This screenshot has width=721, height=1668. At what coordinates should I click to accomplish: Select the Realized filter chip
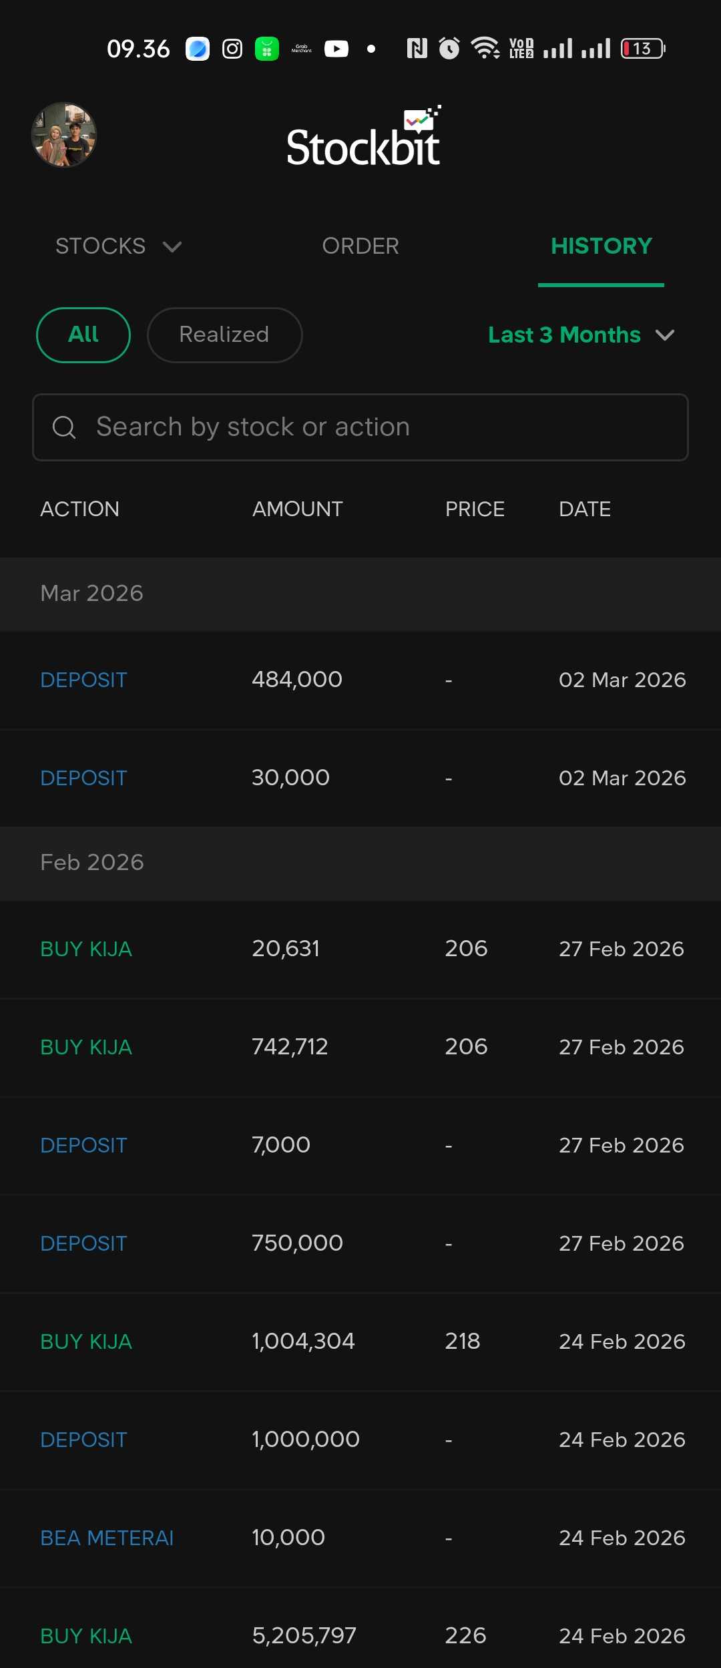point(224,335)
